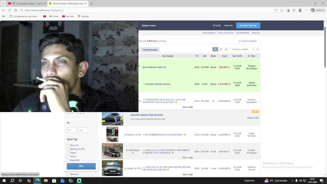Open YouTube bookmark in favorites bar
Image resolution: width=327 pixels, height=184 pixels.
(x=68, y=16)
